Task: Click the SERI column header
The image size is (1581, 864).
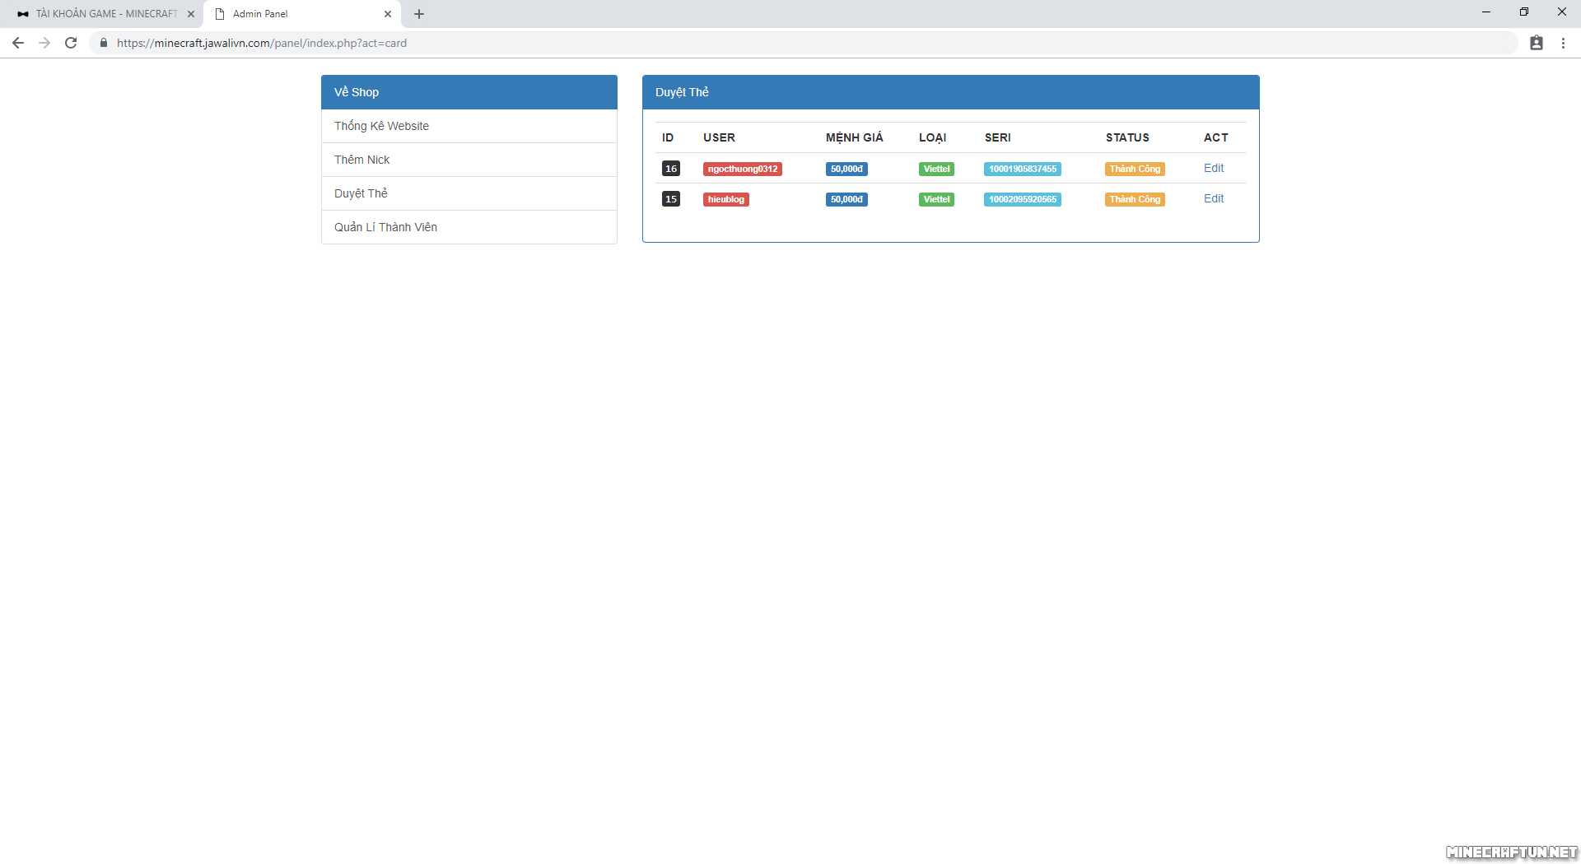Action: tap(998, 137)
